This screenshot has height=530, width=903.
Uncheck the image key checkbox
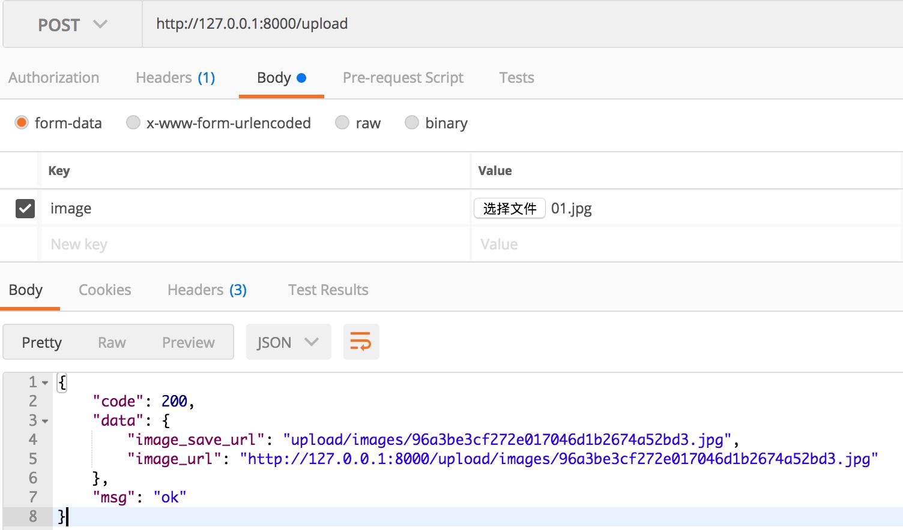pos(25,209)
